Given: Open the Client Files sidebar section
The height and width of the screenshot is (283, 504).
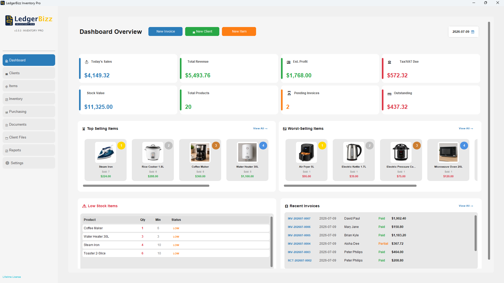Looking at the screenshot, I should point(29,137).
